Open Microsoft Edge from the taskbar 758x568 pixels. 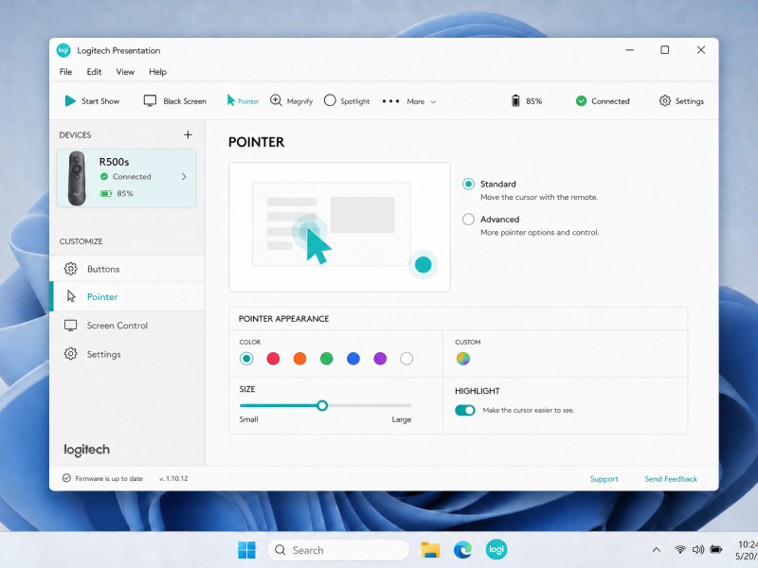[x=462, y=550]
